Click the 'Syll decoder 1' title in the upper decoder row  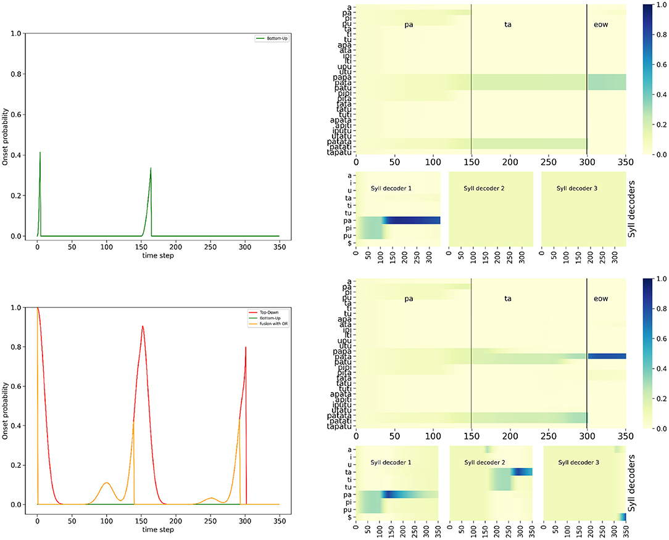pos(391,189)
